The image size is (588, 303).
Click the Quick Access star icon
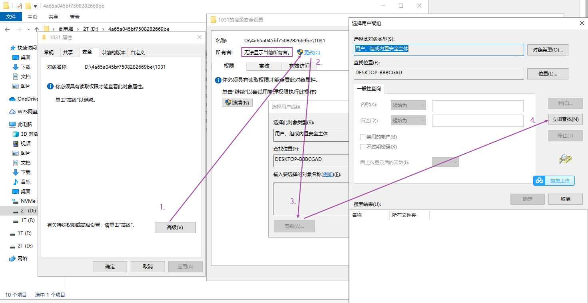pos(12,48)
